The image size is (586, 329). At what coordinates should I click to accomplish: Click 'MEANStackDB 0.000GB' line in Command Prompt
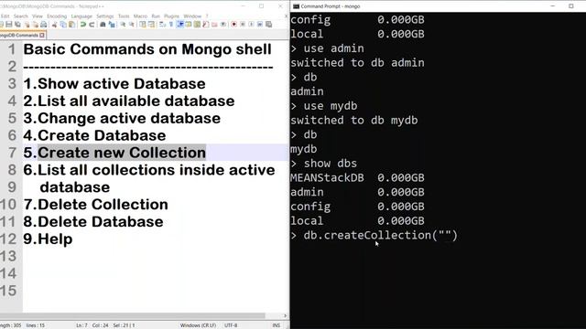click(357, 177)
